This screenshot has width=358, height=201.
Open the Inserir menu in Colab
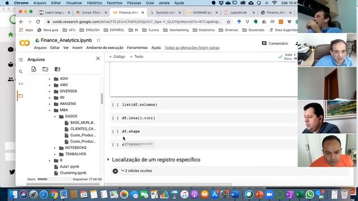click(77, 47)
